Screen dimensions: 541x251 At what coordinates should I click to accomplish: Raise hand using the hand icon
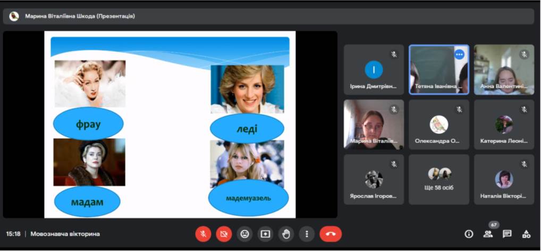click(286, 234)
